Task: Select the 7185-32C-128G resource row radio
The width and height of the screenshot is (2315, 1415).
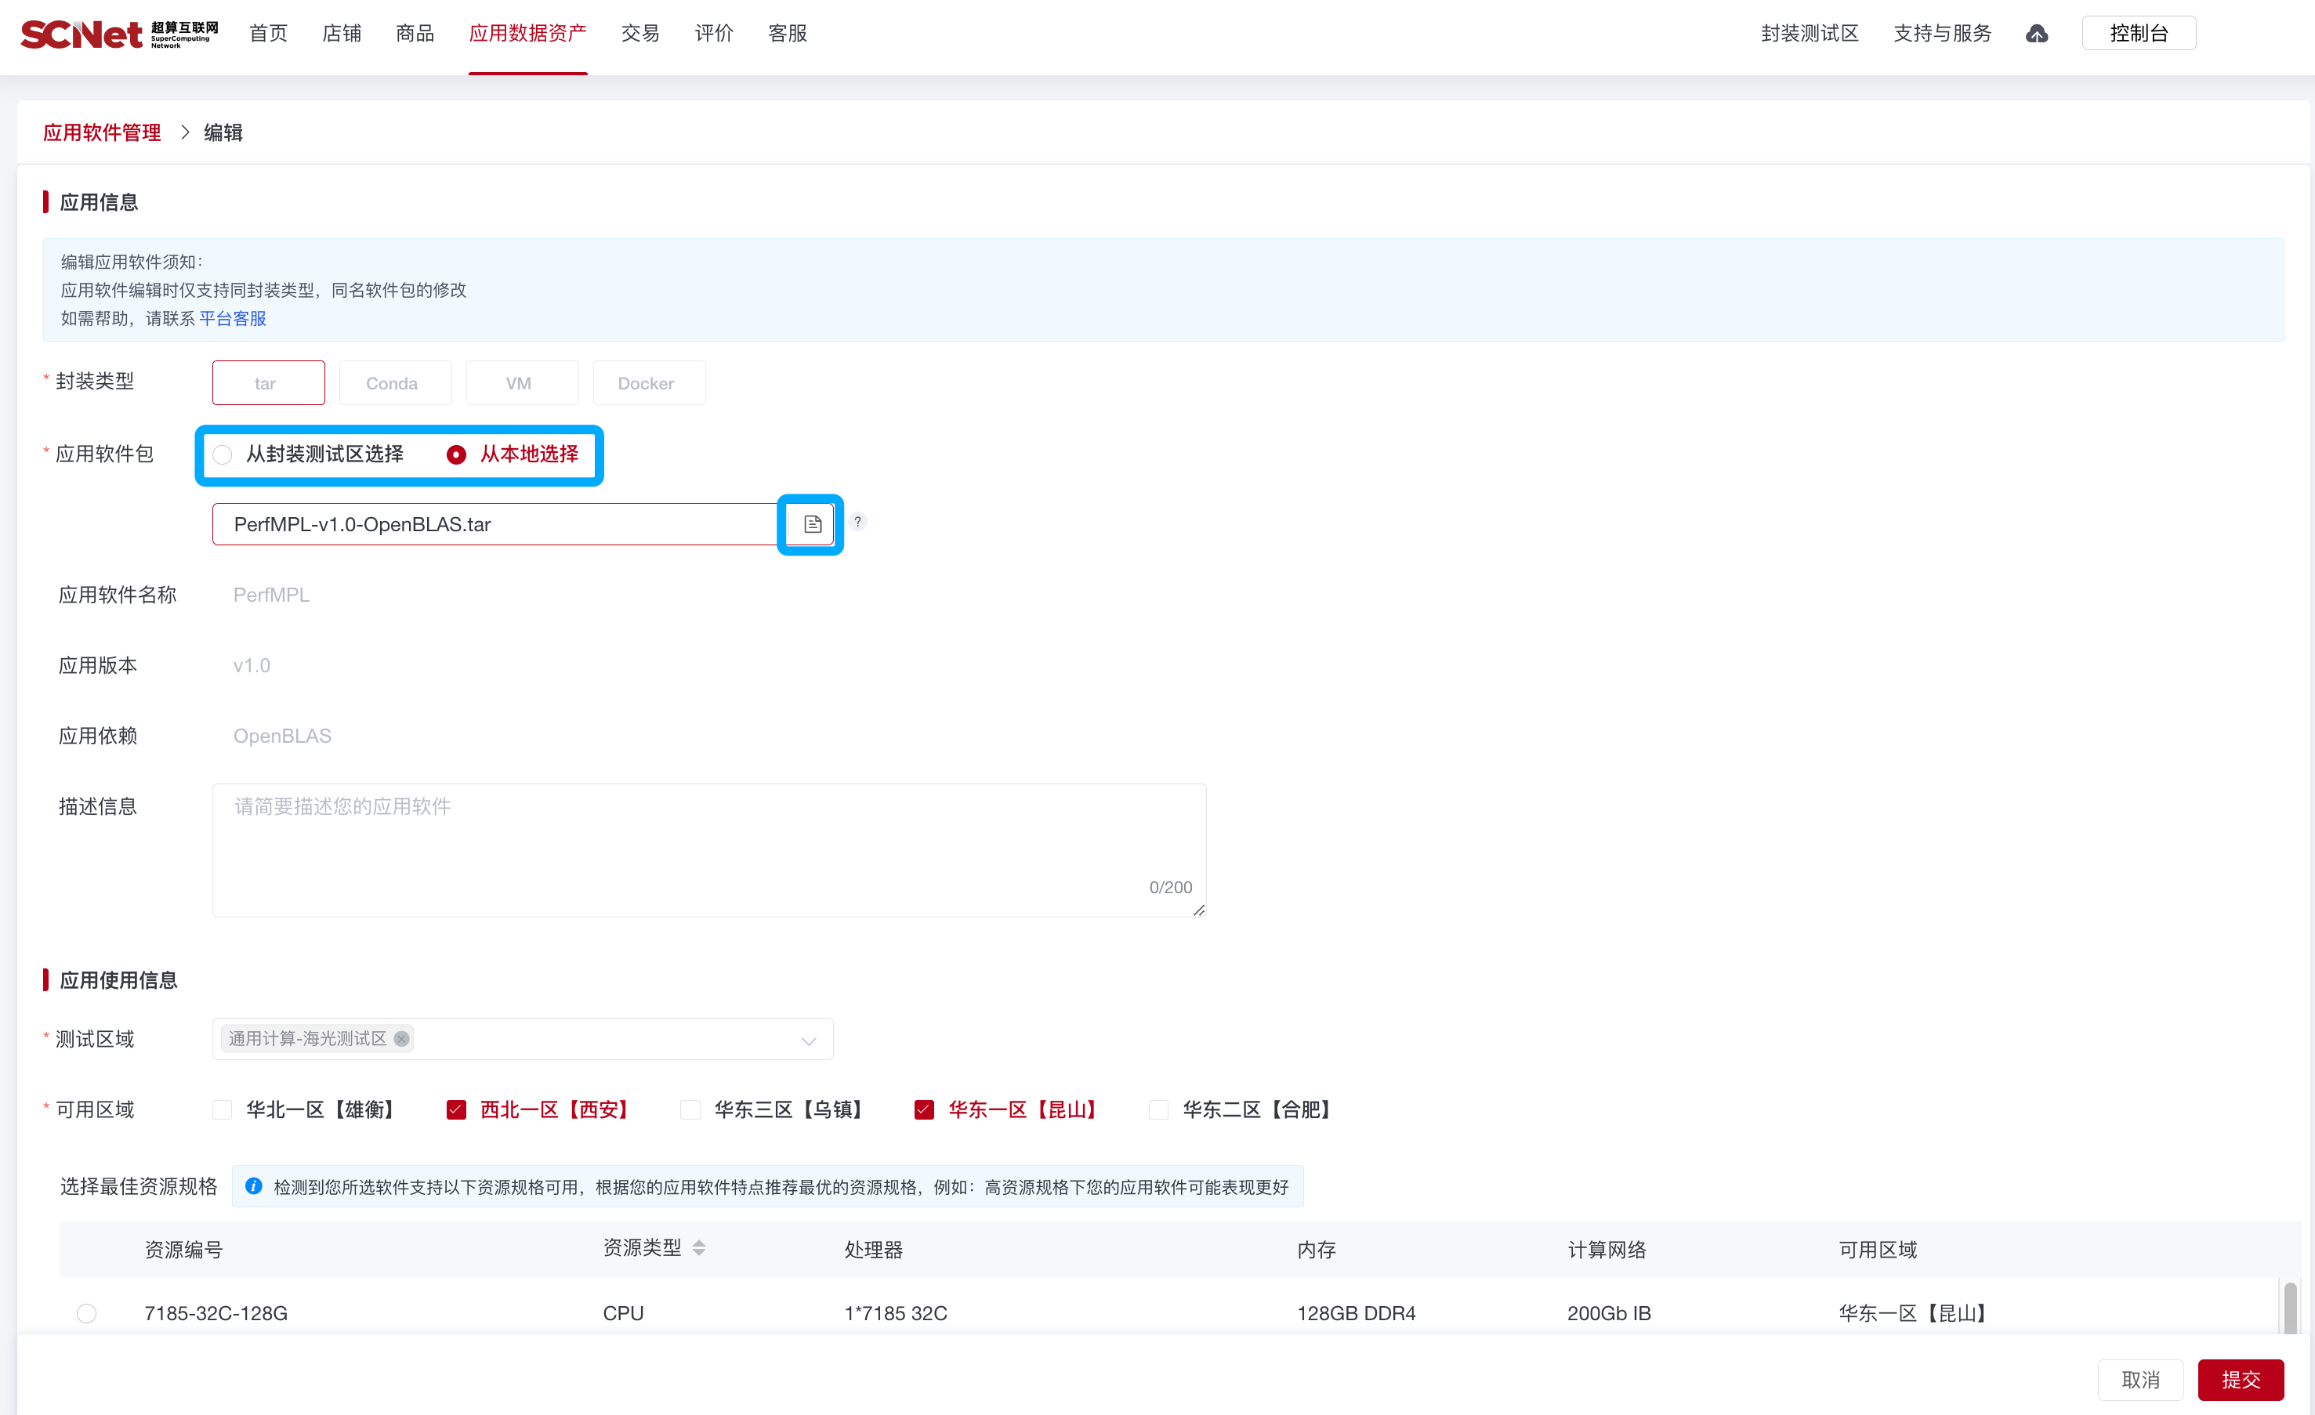Action: (x=86, y=1312)
